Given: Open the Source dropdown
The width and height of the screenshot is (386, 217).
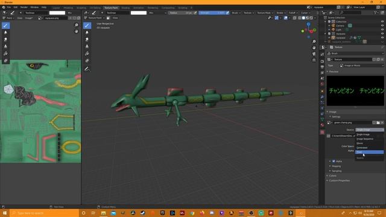Looking at the screenshot, I should point(370,130).
